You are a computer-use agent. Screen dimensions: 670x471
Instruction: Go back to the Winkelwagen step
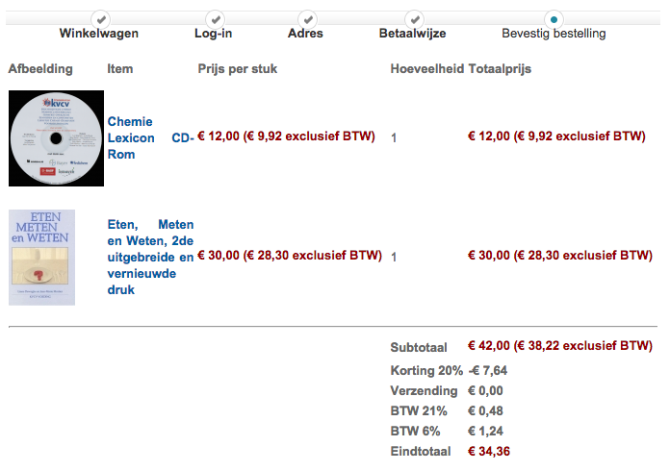[x=99, y=34]
